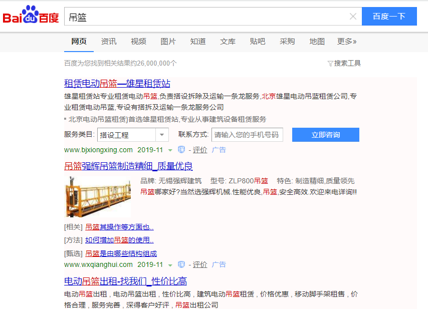The height and width of the screenshot is (309, 428).
Task: Open result 吊篮强辉吊篮制造精细_质量优良
Action: point(128,166)
